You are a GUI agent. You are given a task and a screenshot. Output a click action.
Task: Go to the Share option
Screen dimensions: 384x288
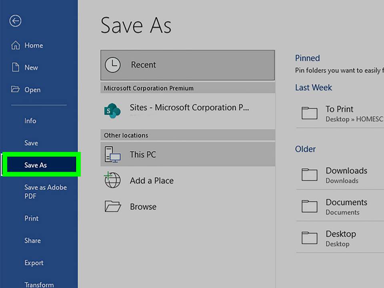click(32, 240)
